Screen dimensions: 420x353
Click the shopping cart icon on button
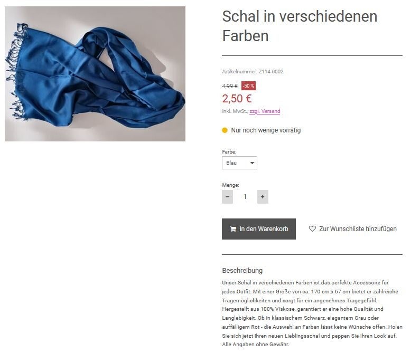tap(233, 229)
